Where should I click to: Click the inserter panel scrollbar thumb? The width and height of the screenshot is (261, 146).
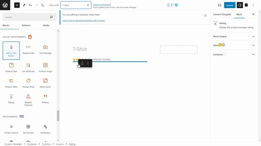(x=58, y=116)
